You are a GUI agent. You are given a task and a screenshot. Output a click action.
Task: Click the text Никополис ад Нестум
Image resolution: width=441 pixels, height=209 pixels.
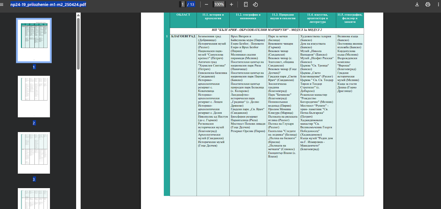pos(213,116)
